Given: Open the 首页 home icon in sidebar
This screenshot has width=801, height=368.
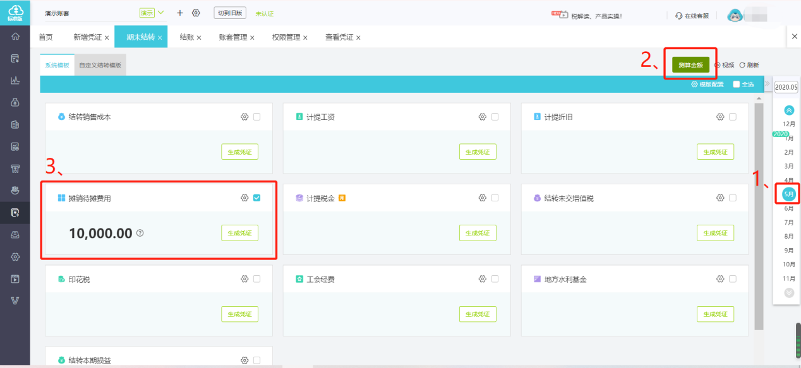Looking at the screenshot, I should pos(15,36).
